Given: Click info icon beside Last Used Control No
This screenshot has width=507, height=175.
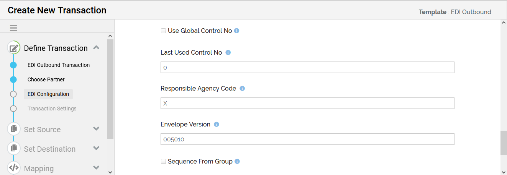Looking at the screenshot, I should 228,53.
